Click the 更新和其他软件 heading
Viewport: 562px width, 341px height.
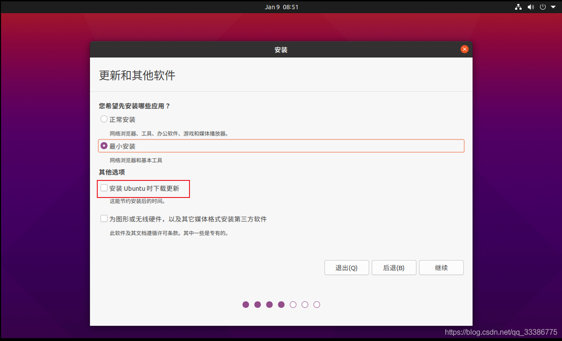click(x=137, y=75)
